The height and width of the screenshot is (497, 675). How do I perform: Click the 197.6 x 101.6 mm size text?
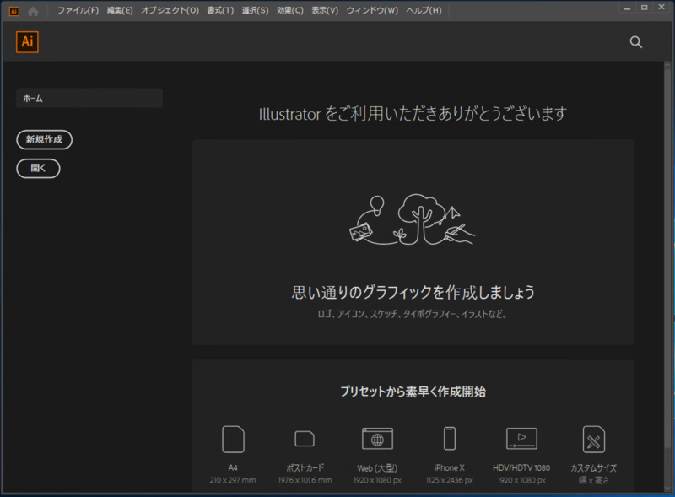click(305, 480)
